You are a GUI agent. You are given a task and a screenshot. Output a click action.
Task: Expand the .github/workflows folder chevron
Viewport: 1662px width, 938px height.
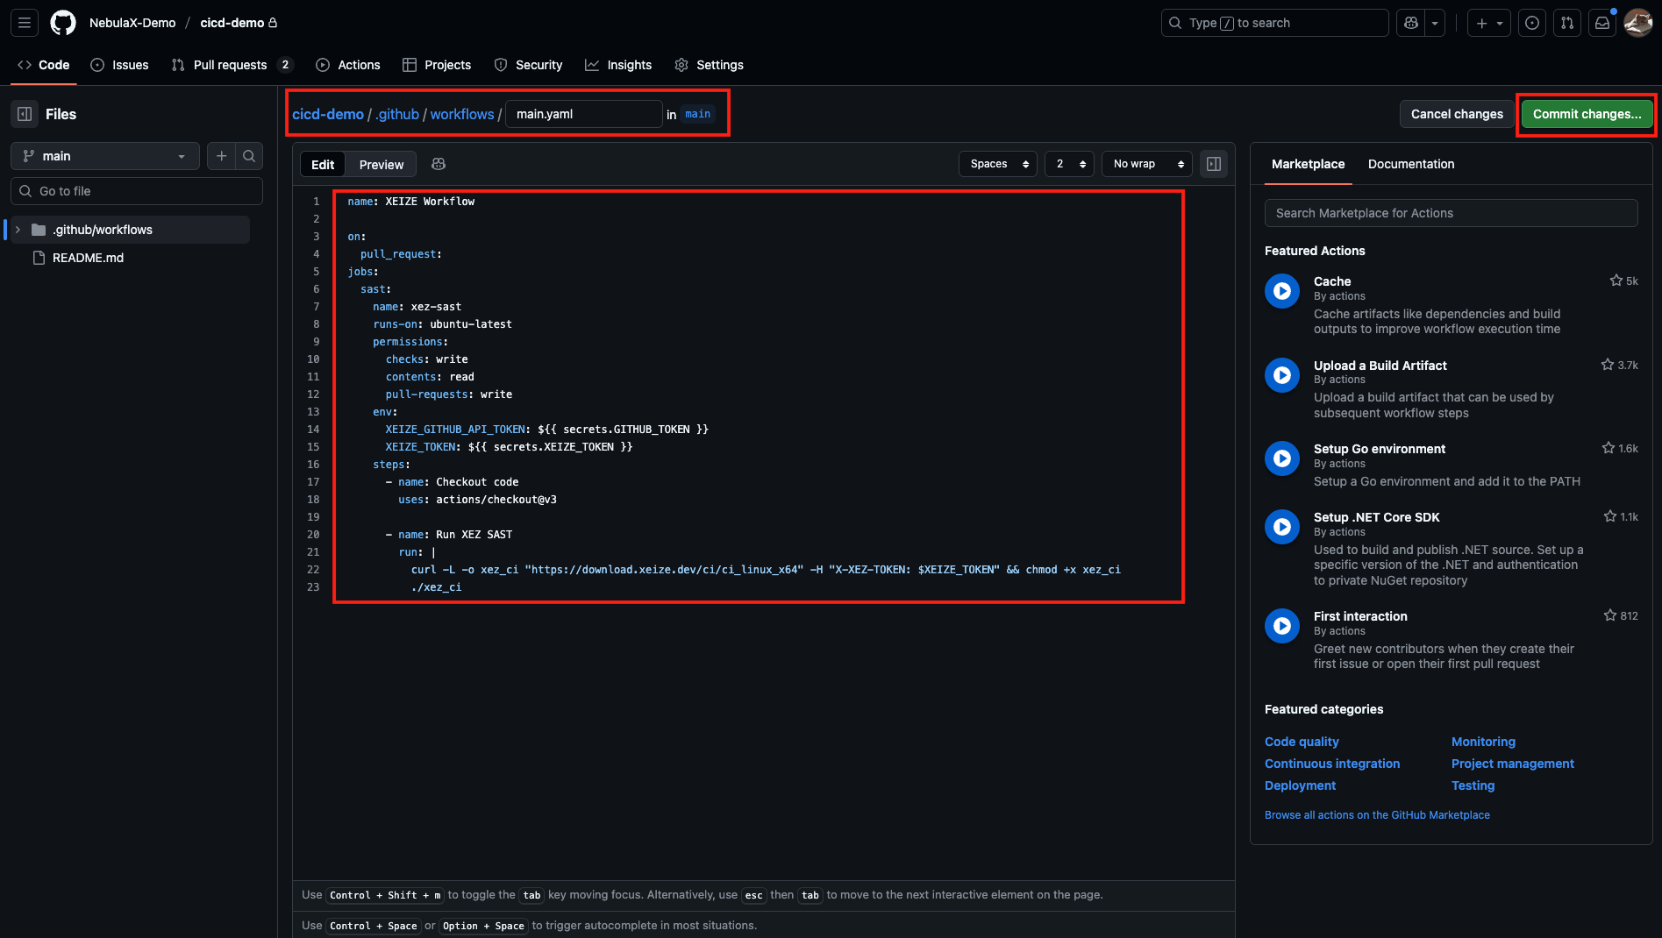pyautogui.click(x=18, y=230)
